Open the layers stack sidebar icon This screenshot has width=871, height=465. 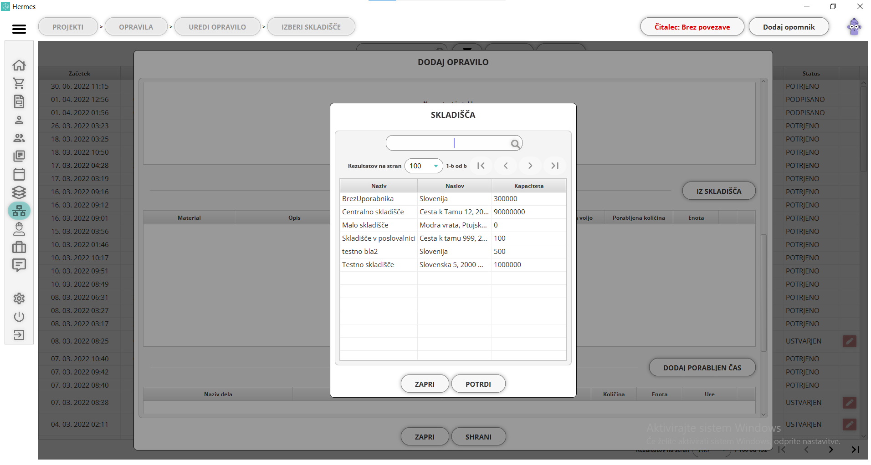click(x=19, y=192)
